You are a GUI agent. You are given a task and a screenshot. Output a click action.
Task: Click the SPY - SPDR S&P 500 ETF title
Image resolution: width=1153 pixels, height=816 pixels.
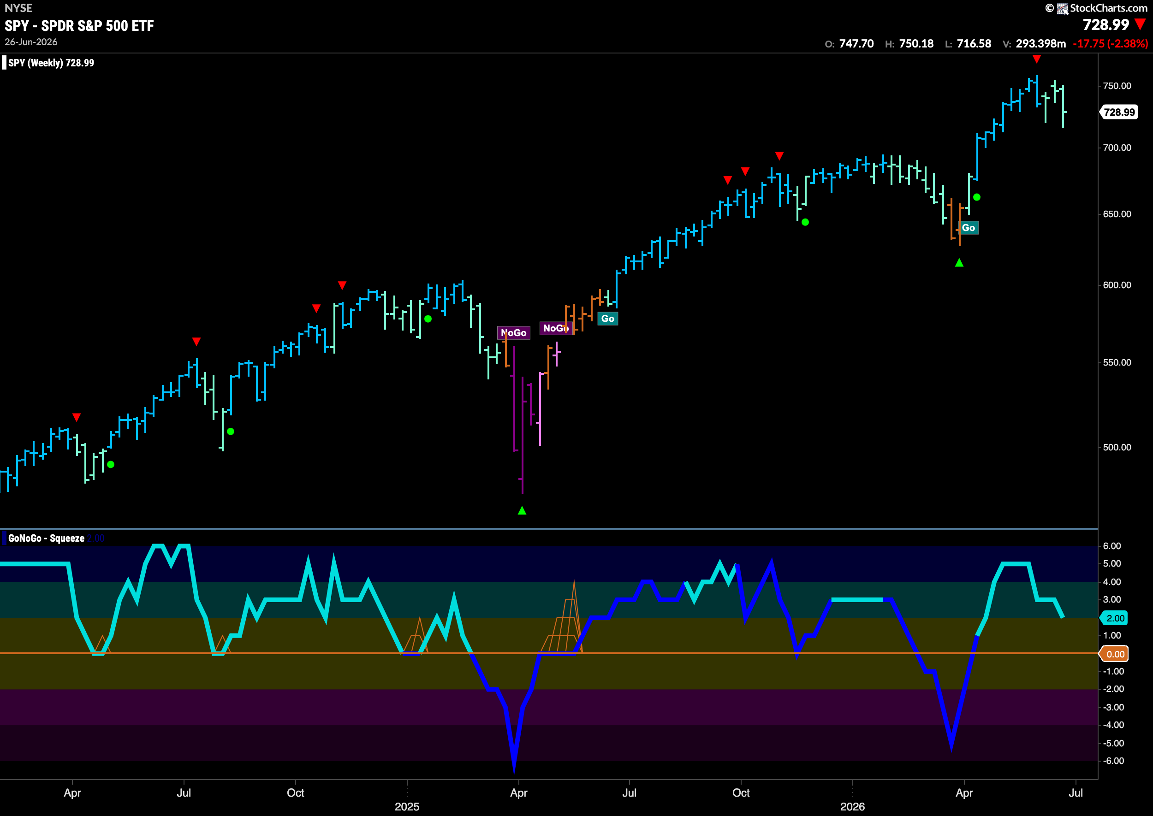pos(79,26)
